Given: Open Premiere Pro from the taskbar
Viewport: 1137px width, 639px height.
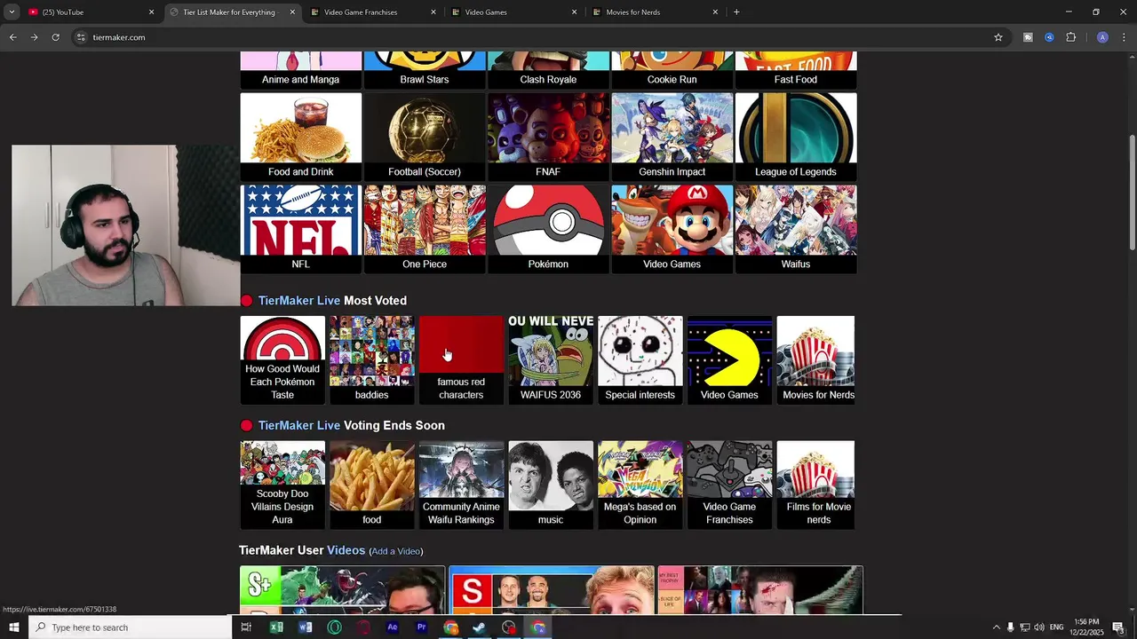Looking at the screenshot, I should click(421, 627).
